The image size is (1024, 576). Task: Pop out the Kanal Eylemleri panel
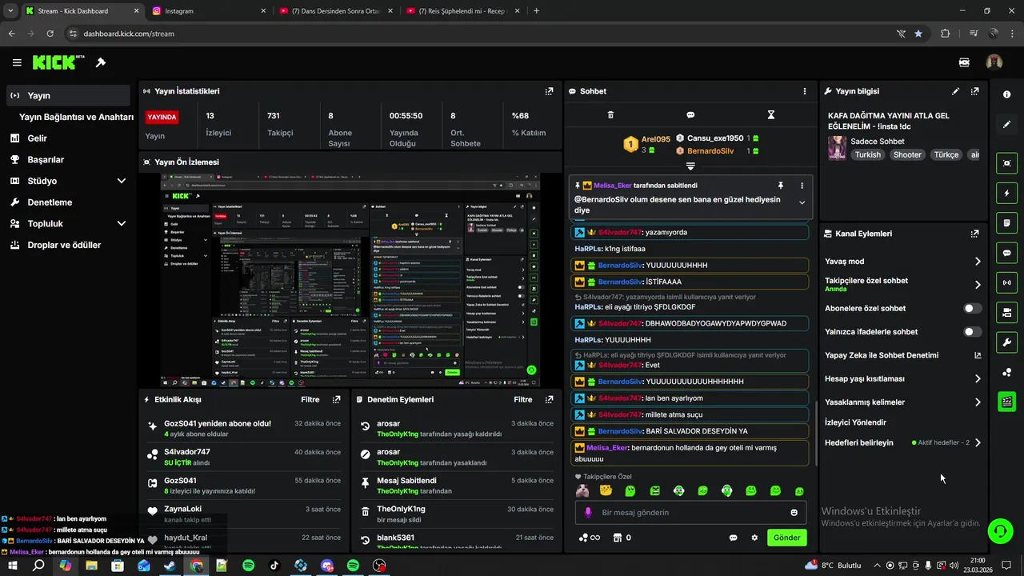(x=974, y=234)
